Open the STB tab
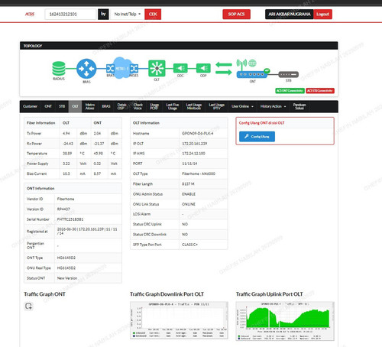 62,106
